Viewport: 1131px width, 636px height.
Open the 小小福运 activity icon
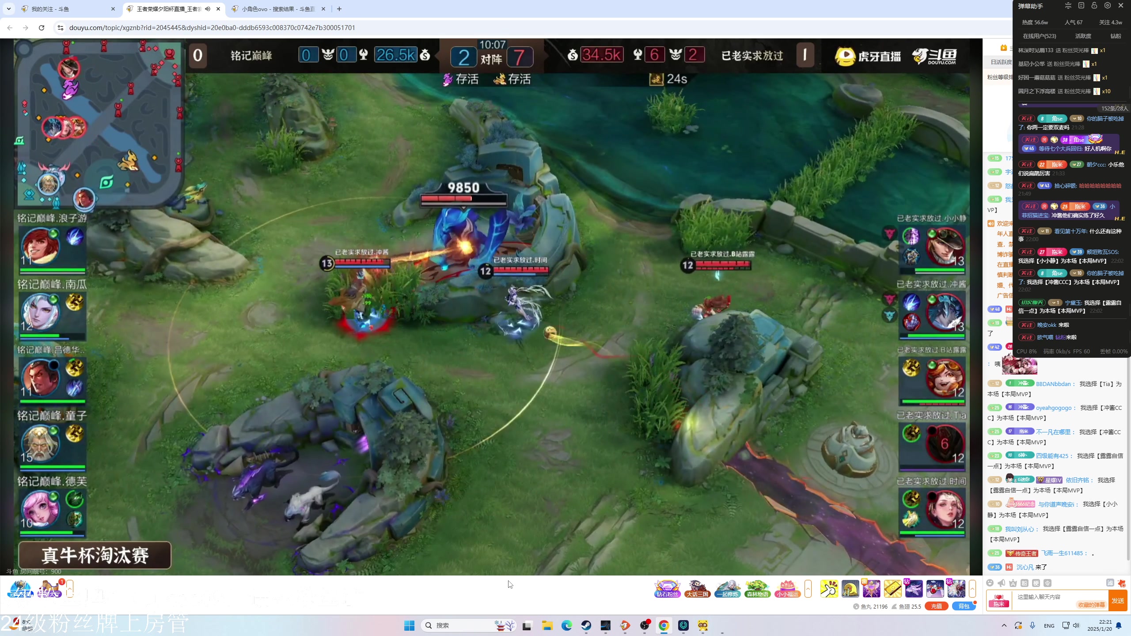pos(787,589)
